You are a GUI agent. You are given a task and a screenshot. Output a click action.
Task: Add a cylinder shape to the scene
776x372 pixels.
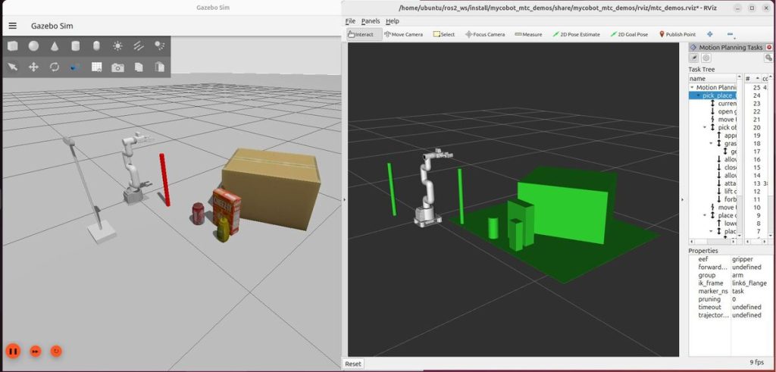[76, 46]
